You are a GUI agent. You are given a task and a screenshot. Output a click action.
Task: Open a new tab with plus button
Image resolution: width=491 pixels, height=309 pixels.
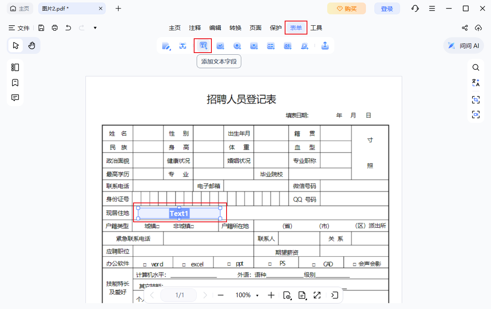point(118,8)
